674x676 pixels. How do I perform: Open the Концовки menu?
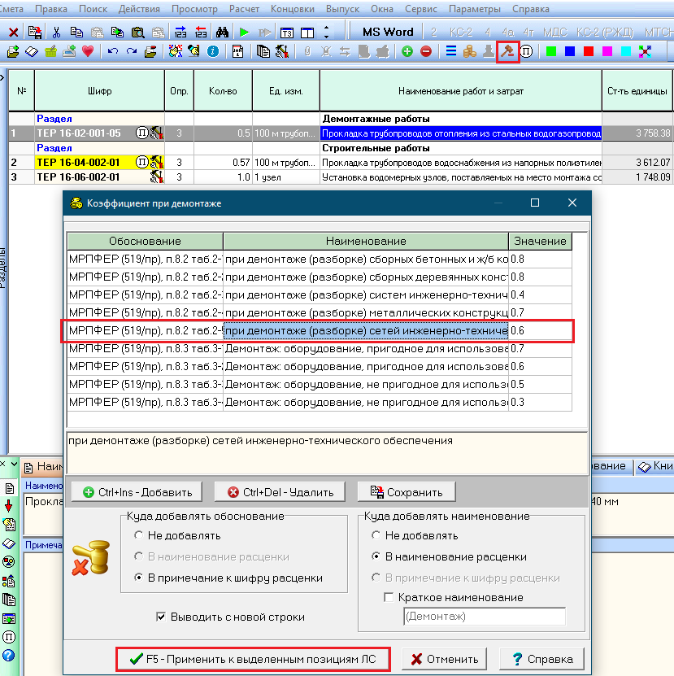click(292, 9)
